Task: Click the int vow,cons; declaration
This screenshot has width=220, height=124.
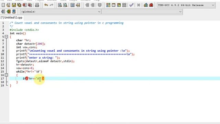Action: 26,47
